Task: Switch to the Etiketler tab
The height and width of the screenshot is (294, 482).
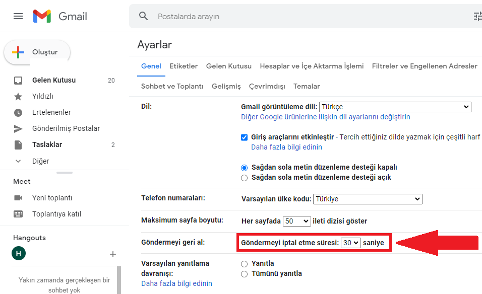Action: pyautogui.click(x=184, y=66)
